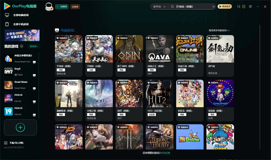Add a game with the plus button
This screenshot has height=160, width=271.
point(20,127)
